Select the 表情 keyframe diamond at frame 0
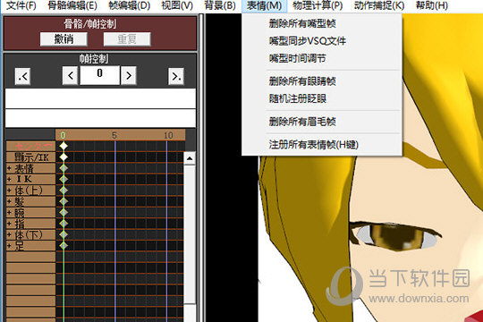The image size is (483, 322). point(64,168)
